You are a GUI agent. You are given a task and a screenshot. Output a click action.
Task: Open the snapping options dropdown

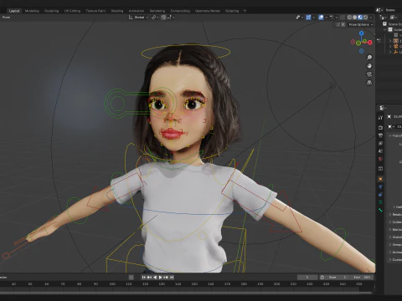pos(171,18)
